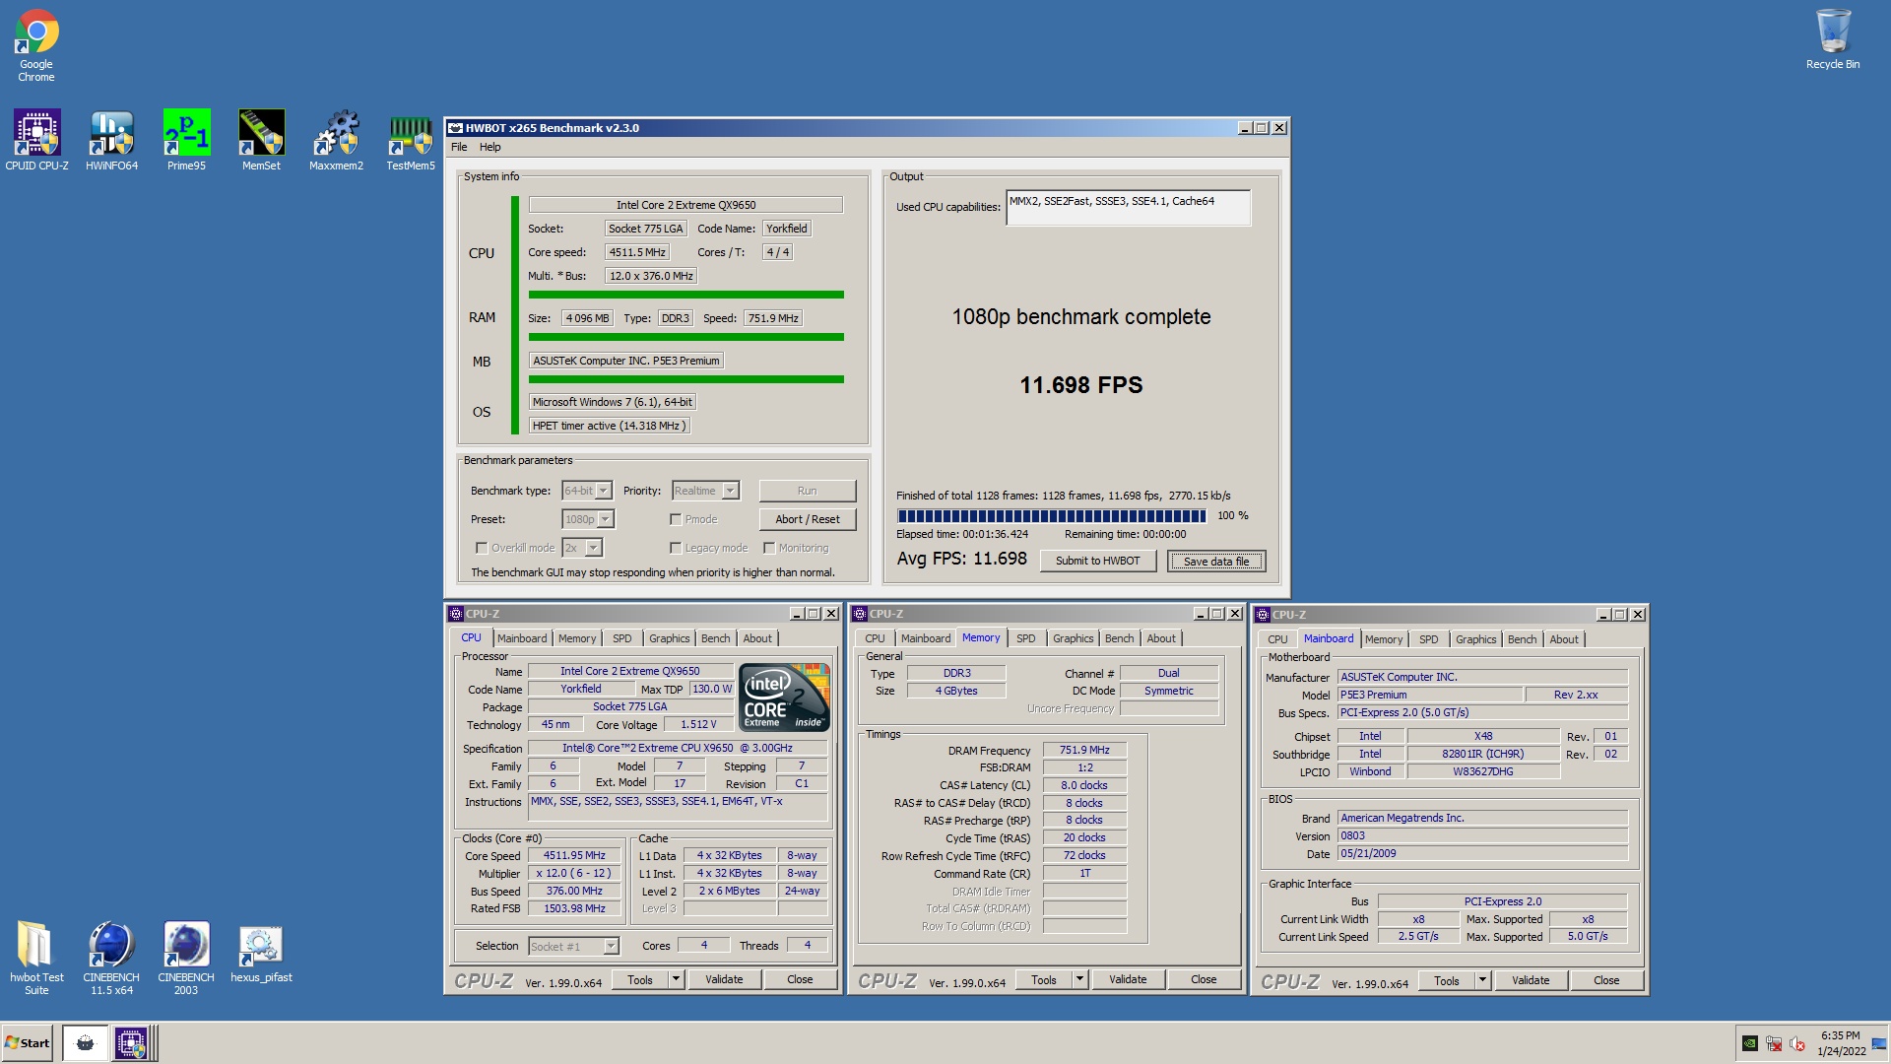Image resolution: width=1891 pixels, height=1064 pixels.
Task: Open the hwbot Test Suite folder
Action: [x=36, y=958]
